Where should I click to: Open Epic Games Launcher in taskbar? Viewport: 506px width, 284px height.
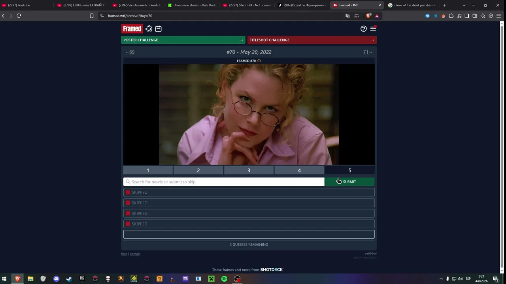(x=82, y=279)
